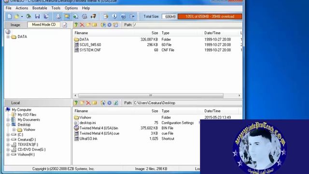The image size is (309, 174).
Task: Open the Bootable menu
Action: click(40, 8)
